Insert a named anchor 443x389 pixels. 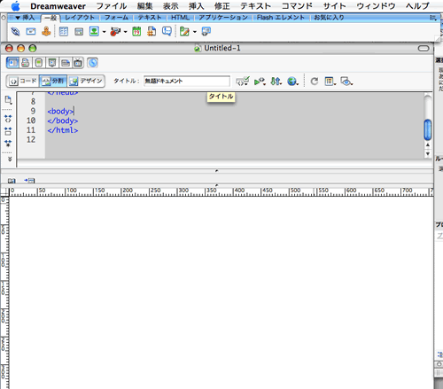point(46,31)
